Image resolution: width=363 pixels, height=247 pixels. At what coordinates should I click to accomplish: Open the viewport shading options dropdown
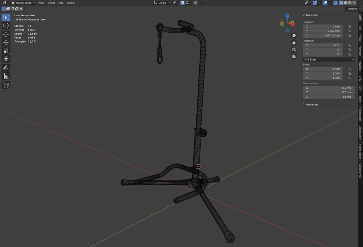[359, 3]
